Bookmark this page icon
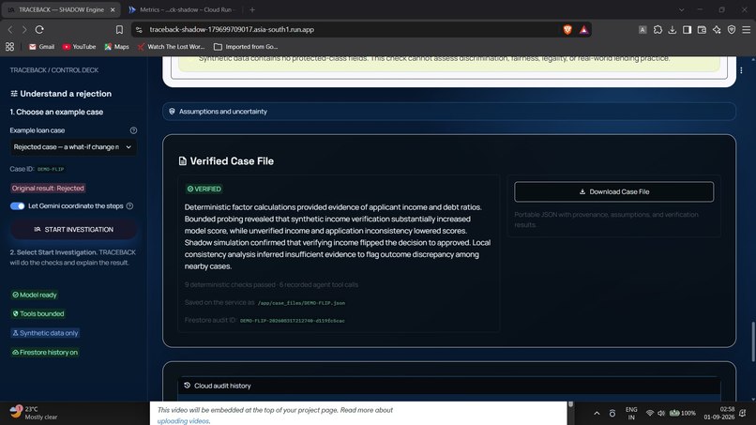The height and width of the screenshot is (425, 756). coord(119,29)
